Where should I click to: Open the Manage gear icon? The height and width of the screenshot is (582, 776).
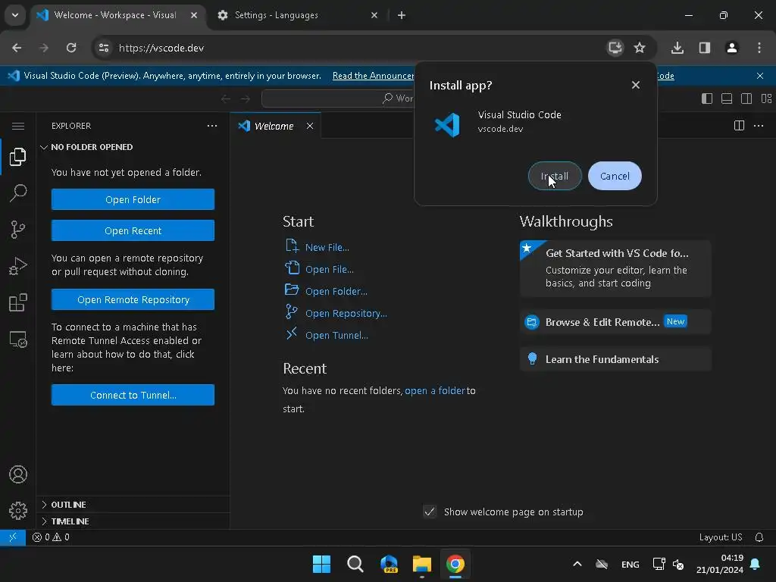click(18, 510)
